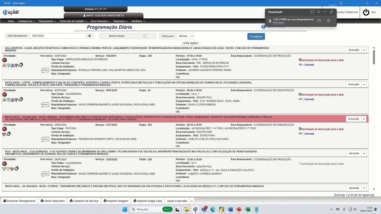The height and width of the screenshot is (214, 381).
Task: Click the red priority ball in the first record
Action: coord(4,60)
